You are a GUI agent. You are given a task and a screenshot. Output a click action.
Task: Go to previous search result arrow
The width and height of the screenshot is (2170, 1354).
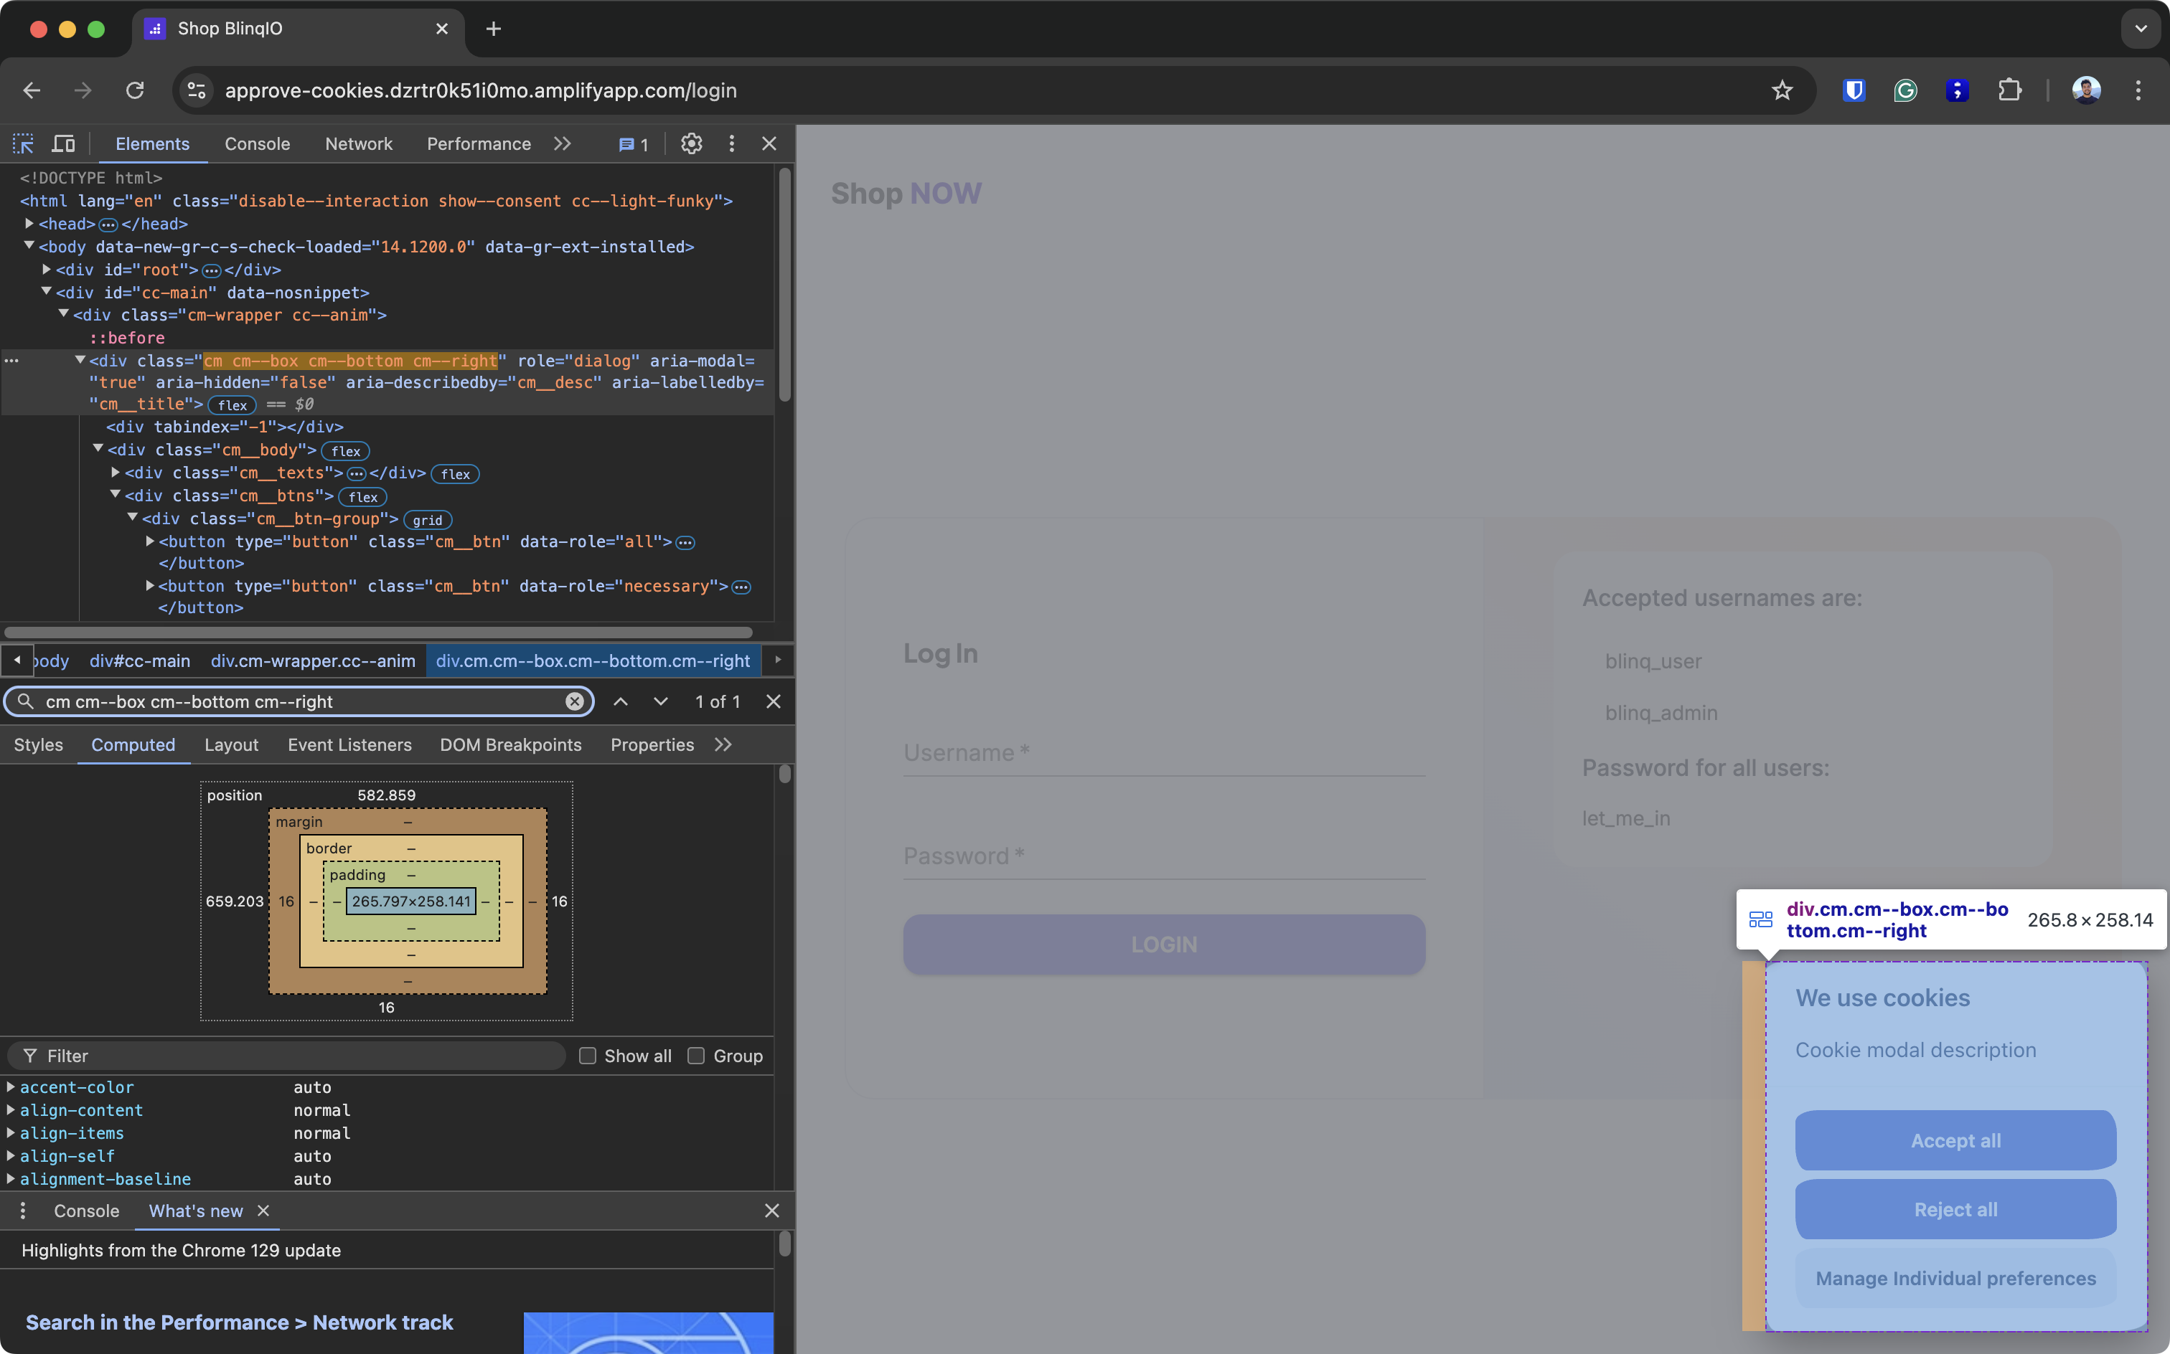click(x=620, y=701)
